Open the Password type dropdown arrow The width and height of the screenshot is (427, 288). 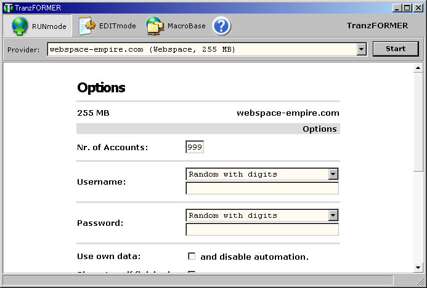point(333,215)
